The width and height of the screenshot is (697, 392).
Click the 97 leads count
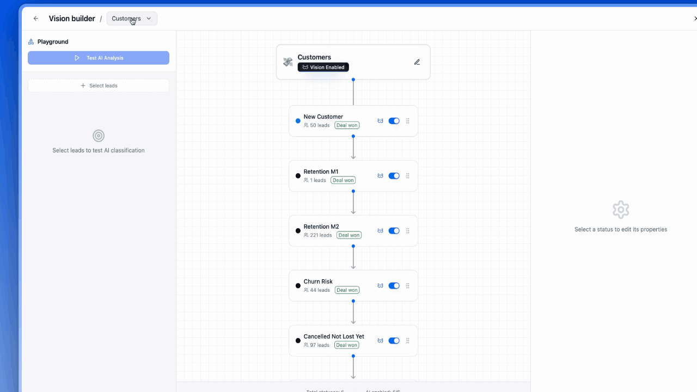[x=317, y=345]
